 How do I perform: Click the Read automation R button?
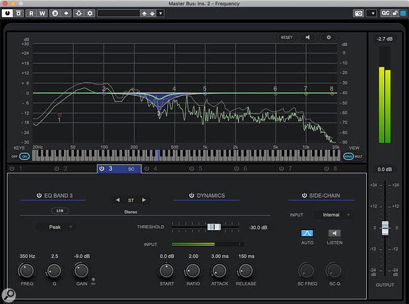[30, 13]
